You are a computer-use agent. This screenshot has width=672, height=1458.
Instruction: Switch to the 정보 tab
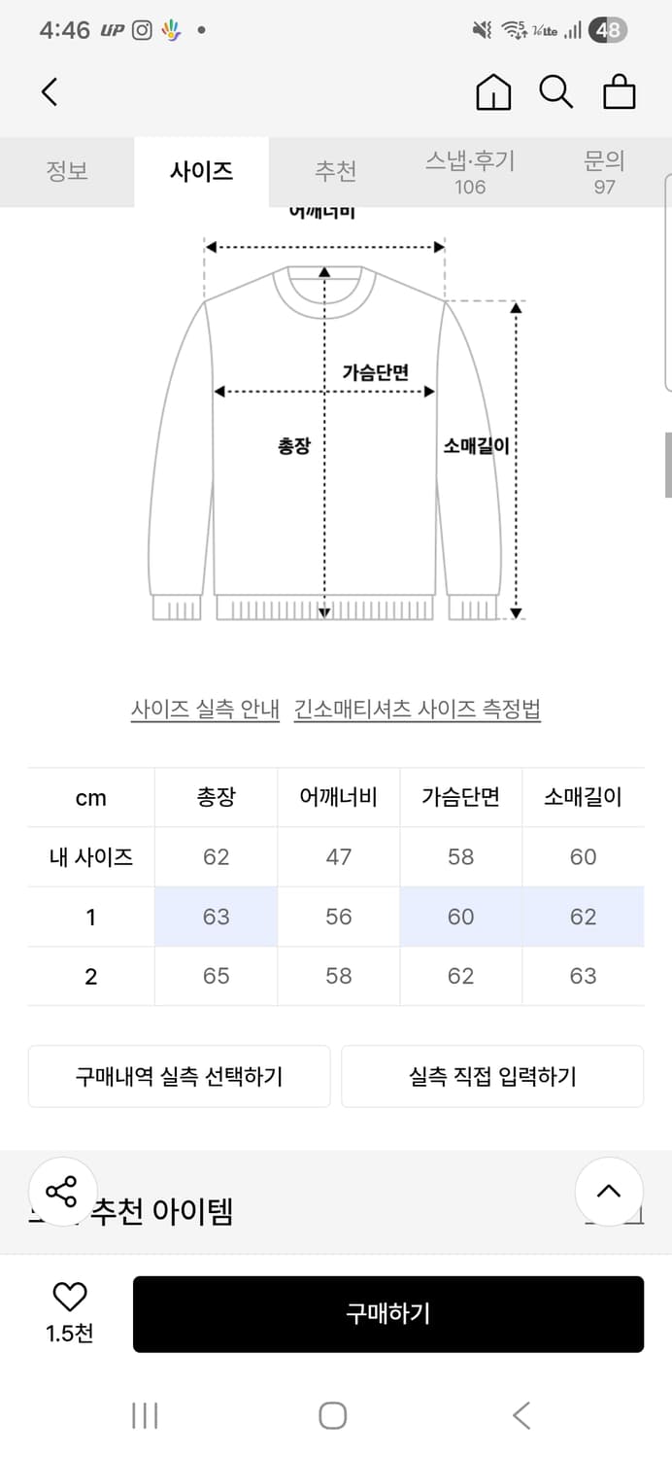click(67, 171)
